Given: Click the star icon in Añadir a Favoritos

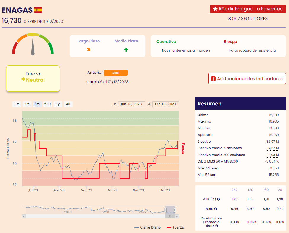Looking at the screenshot, I should [x=215, y=9].
